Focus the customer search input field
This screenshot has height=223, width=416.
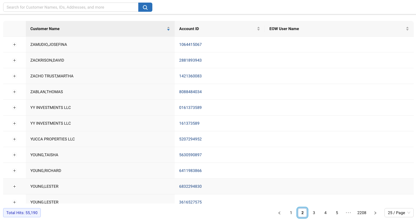(71, 7)
